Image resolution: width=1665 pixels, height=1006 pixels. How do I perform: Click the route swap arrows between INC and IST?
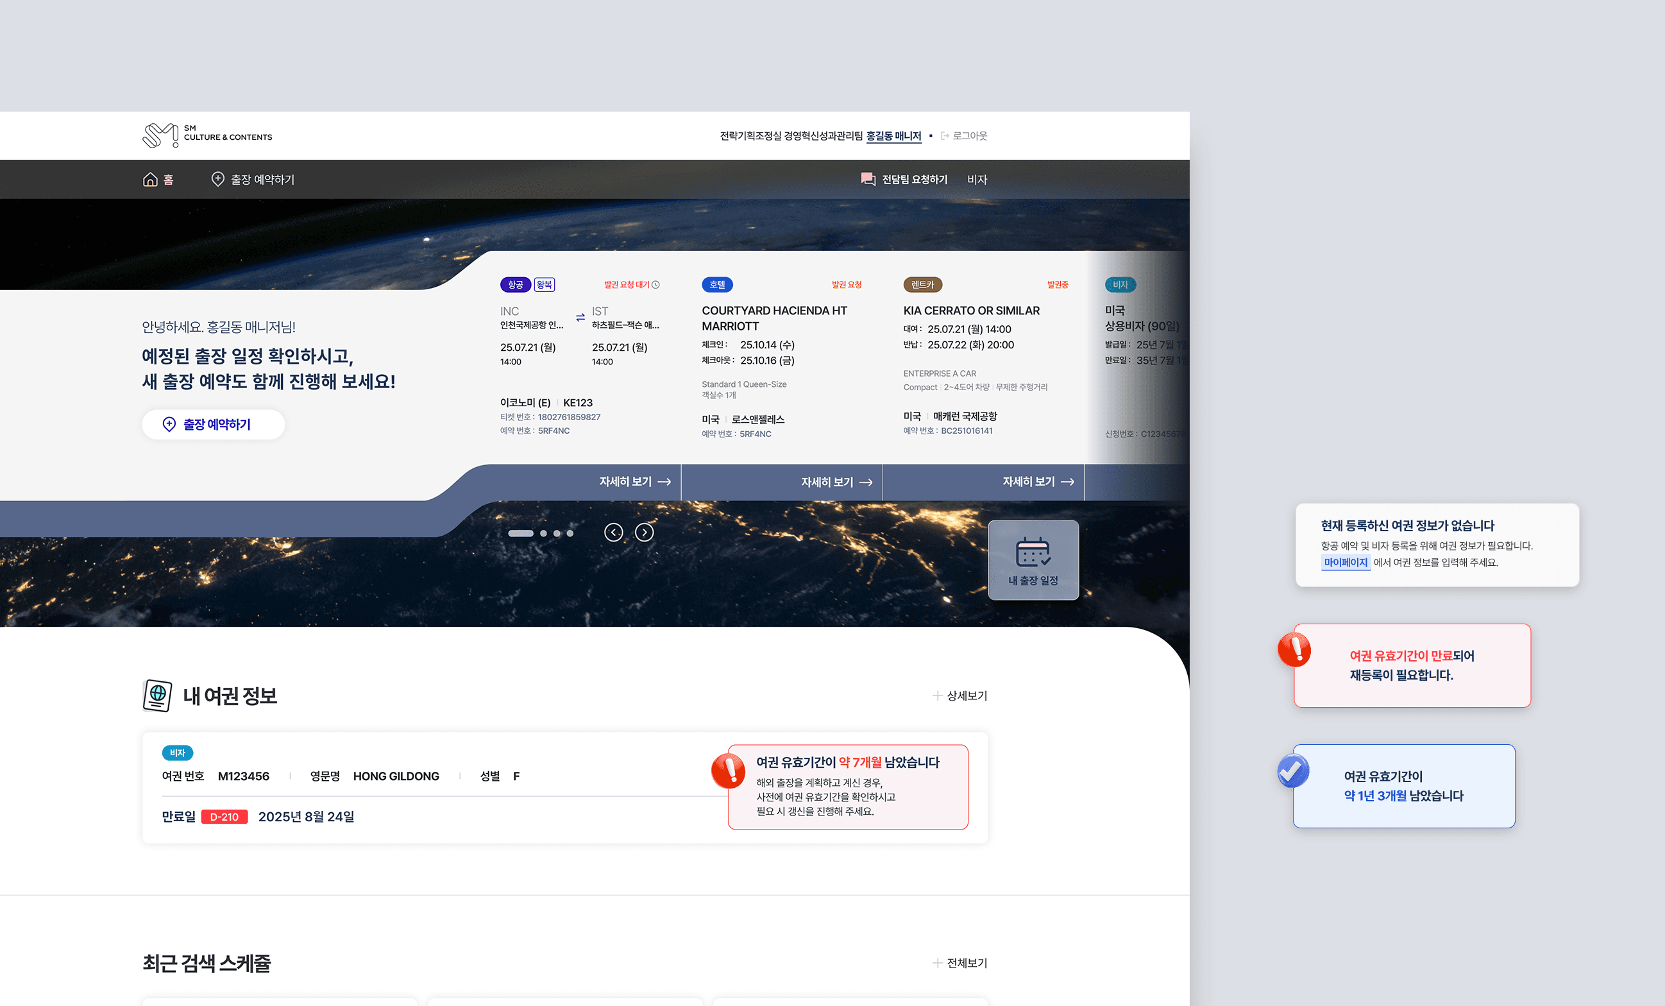[580, 317]
